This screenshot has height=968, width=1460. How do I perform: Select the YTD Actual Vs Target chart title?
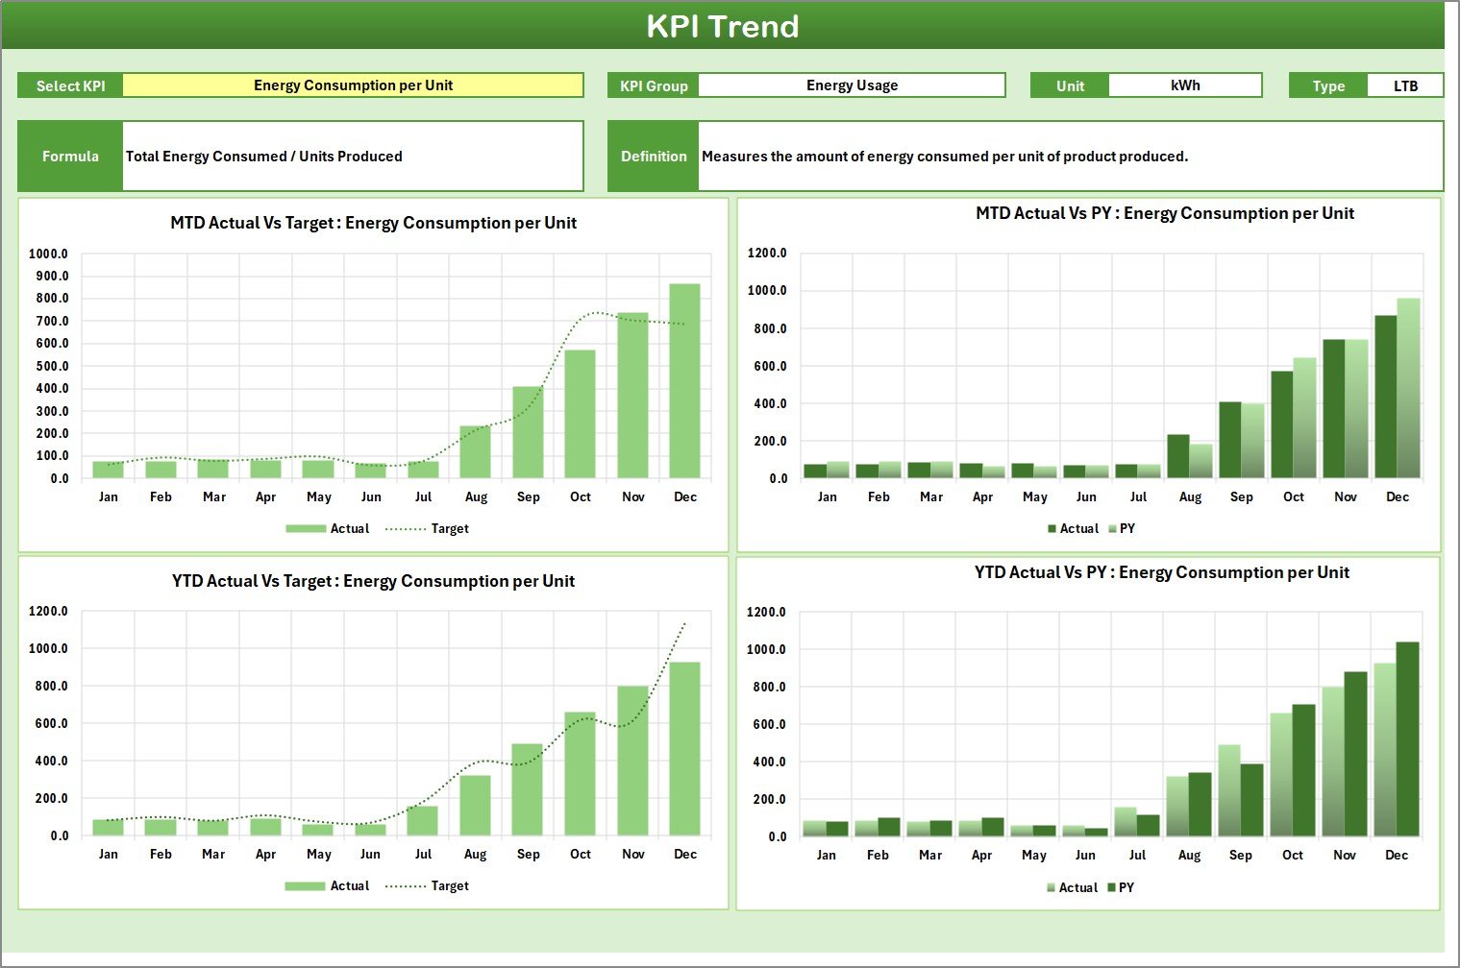[x=373, y=581]
